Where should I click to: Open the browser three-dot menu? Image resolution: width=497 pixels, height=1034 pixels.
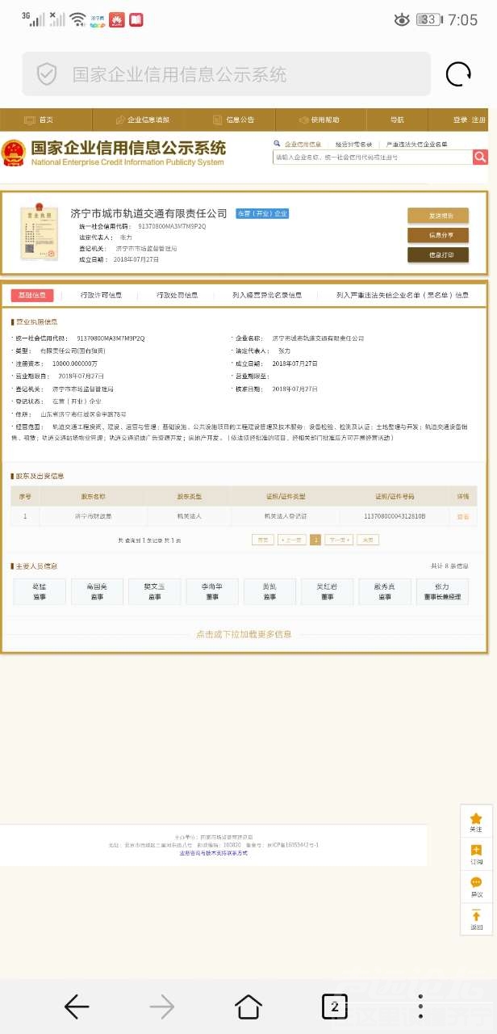click(420, 1007)
